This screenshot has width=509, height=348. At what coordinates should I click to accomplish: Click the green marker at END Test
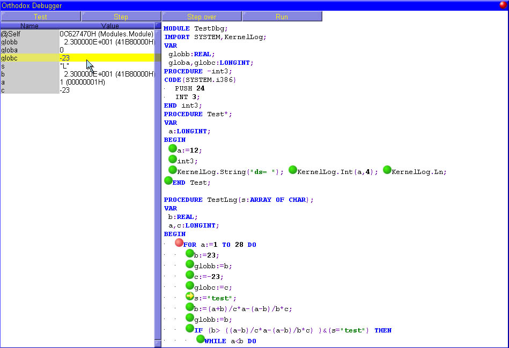click(x=168, y=180)
